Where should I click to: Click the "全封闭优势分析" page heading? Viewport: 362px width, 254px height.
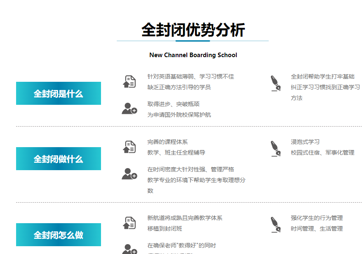tap(193, 30)
